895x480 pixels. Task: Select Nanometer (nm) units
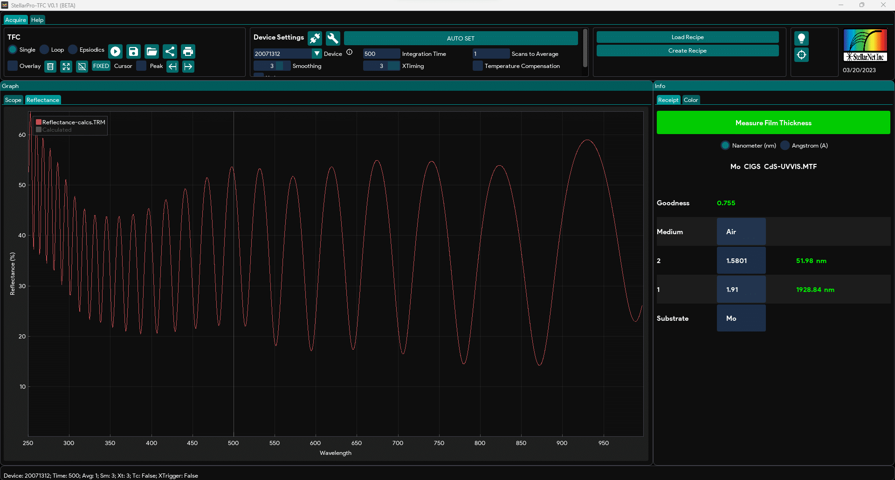point(725,145)
